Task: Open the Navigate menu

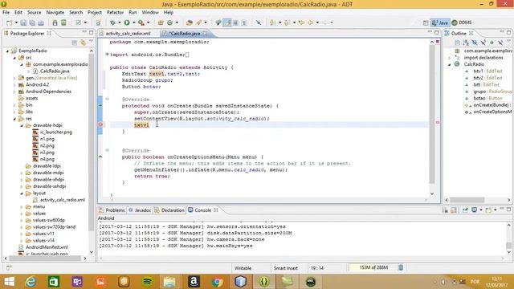Action: pyautogui.click(x=55, y=13)
